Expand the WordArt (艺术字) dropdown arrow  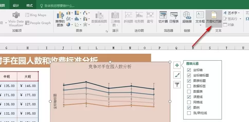[239, 13]
